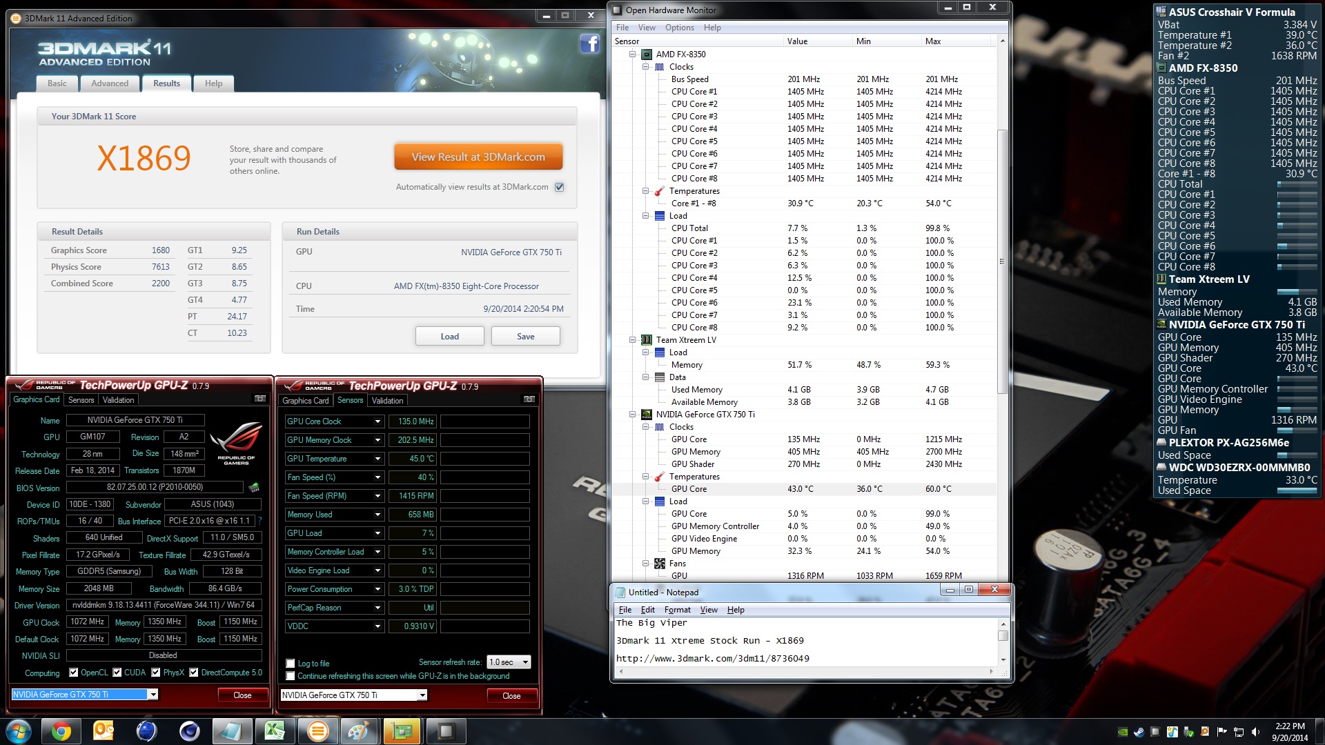Toggle Automatically view results at 3DMark.com checkbox

(x=560, y=187)
